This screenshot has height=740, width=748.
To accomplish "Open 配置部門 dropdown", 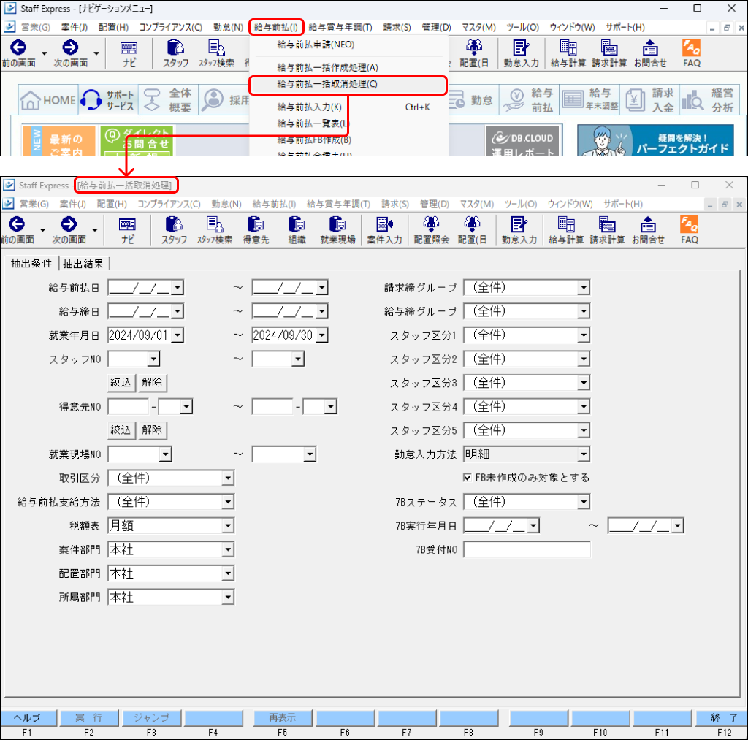I will pos(228,573).
